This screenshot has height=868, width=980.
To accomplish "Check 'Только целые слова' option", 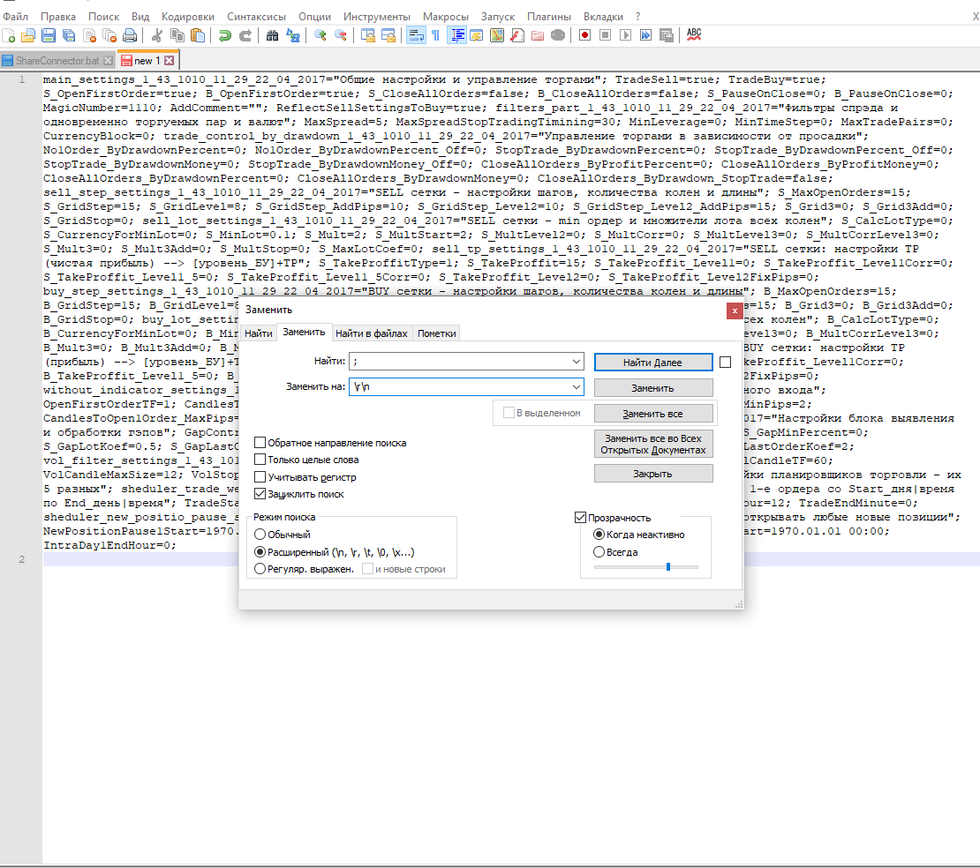I will (260, 460).
